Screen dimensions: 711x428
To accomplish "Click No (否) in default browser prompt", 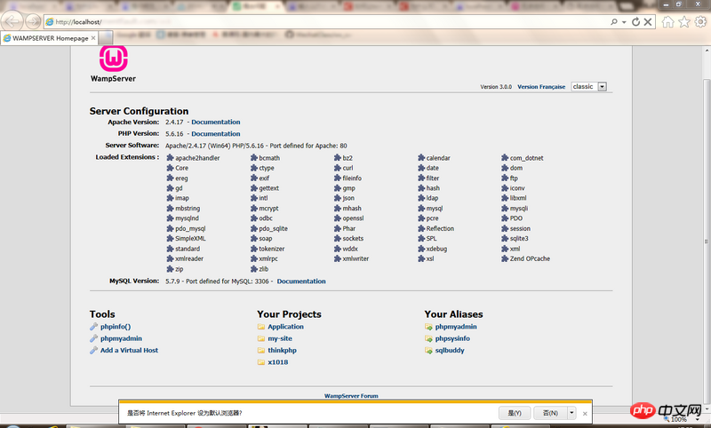I will point(550,413).
